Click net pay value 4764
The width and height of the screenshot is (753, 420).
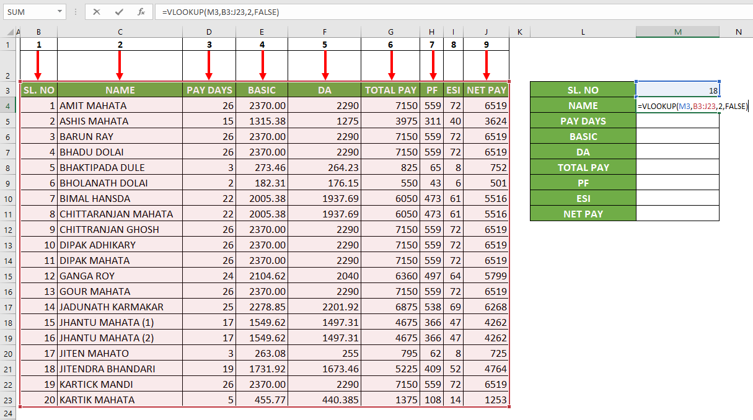tap(487, 369)
